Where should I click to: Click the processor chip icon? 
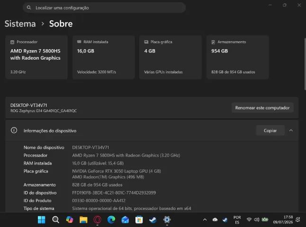(x=12, y=42)
